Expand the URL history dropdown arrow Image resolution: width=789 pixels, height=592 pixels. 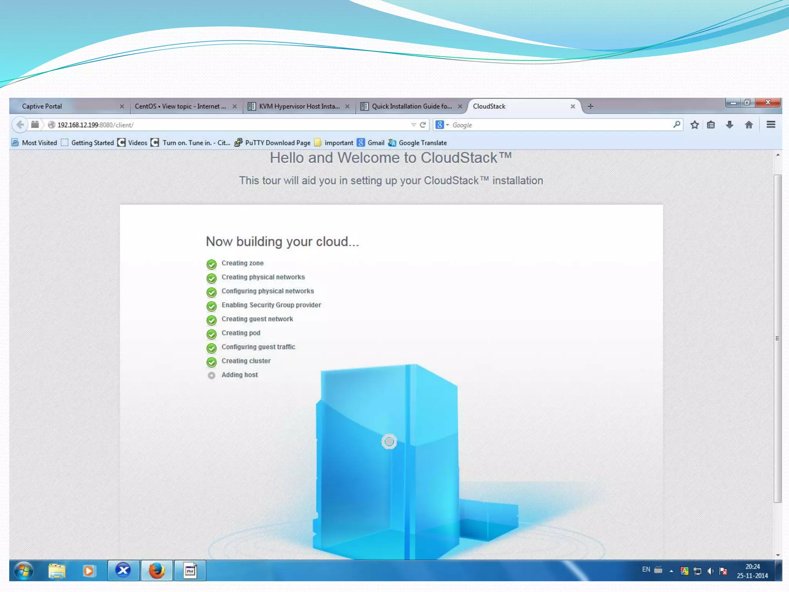click(413, 124)
